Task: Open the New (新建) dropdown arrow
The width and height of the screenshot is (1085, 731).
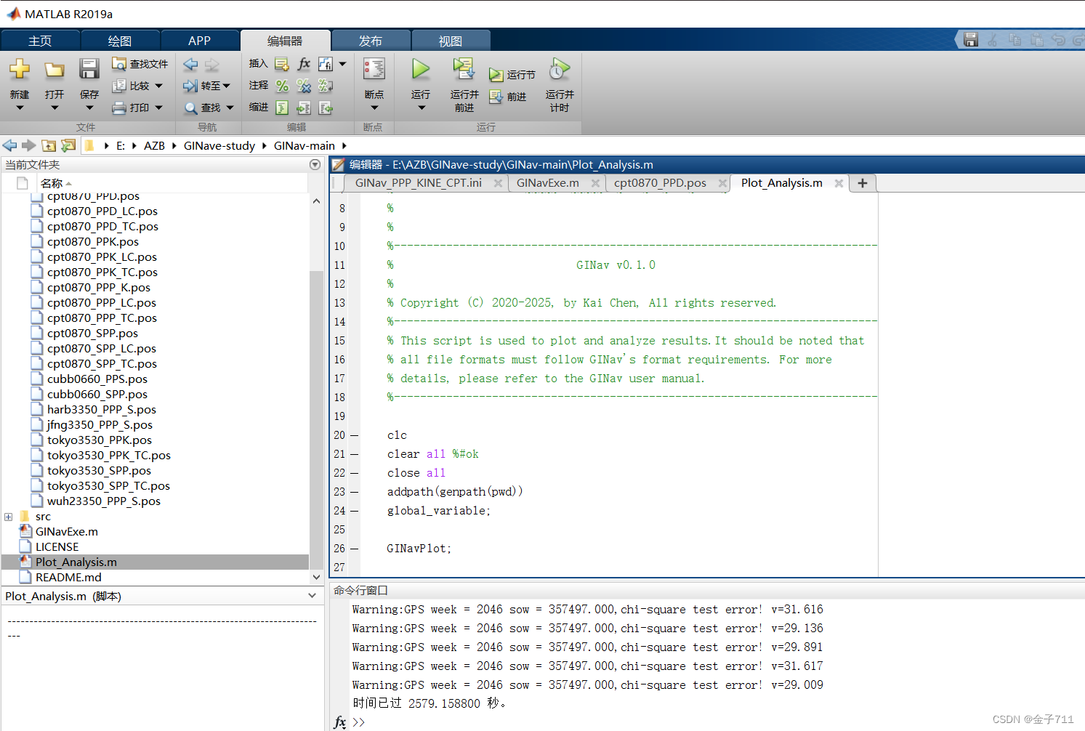Action: click(x=20, y=108)
